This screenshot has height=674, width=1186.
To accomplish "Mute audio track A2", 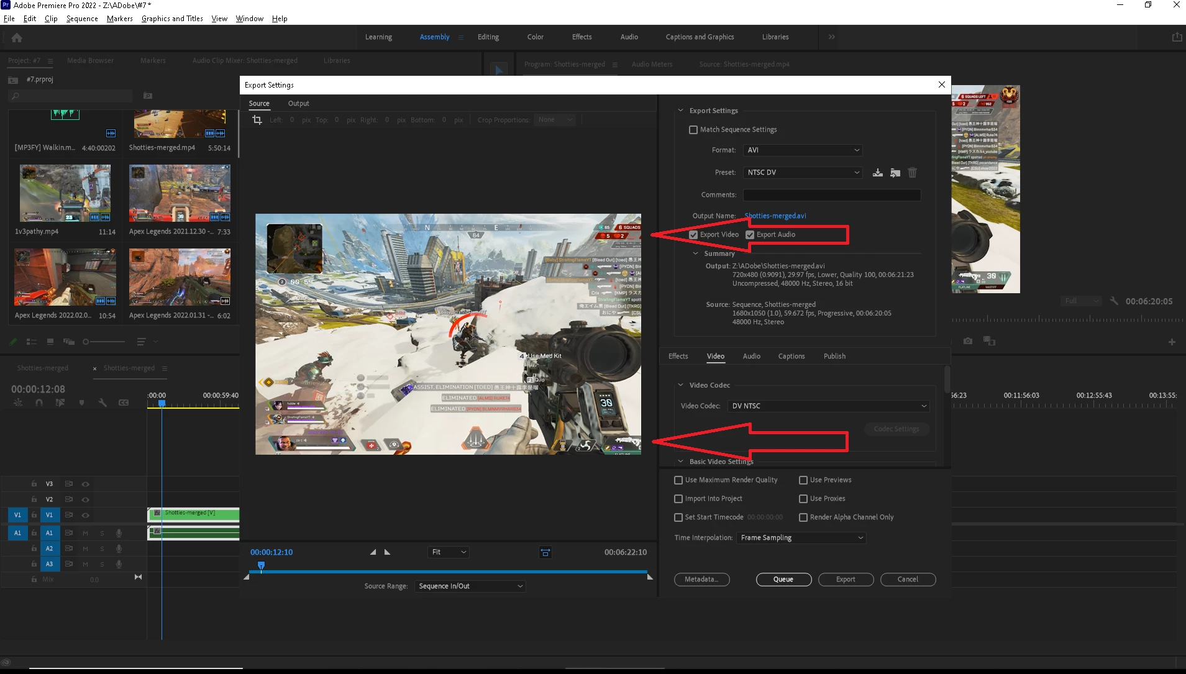I will pyautogui.click(x=85, y=549).
